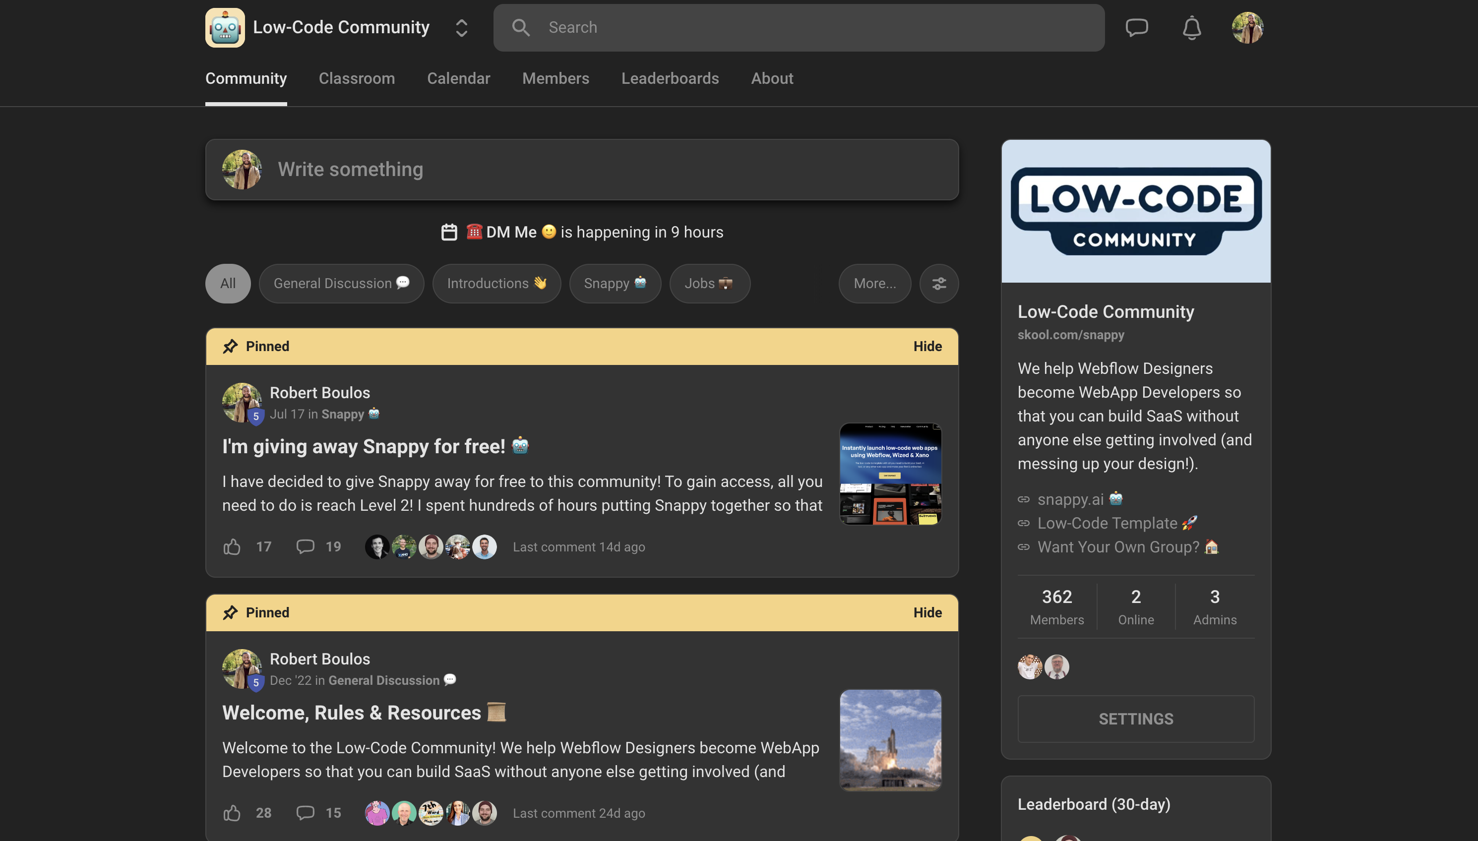Open the profile avatar menu

(1247, 27)
